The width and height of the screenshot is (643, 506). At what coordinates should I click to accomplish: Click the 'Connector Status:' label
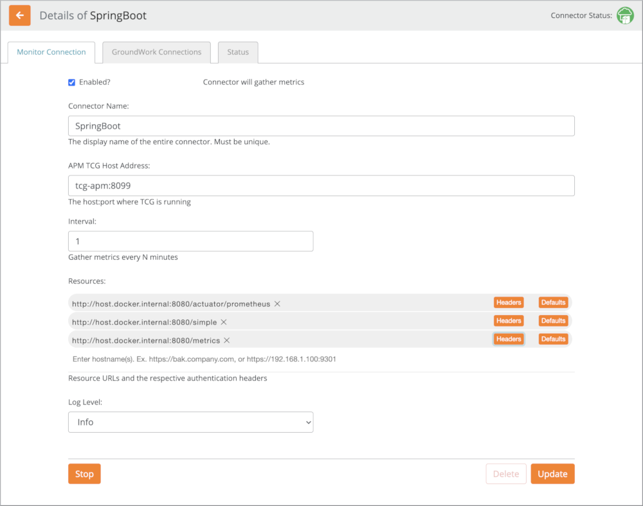pos(581,15)
